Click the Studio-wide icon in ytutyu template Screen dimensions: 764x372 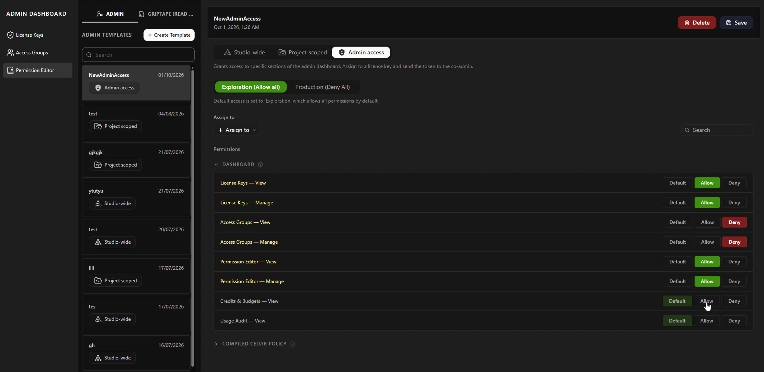(98, 204)
